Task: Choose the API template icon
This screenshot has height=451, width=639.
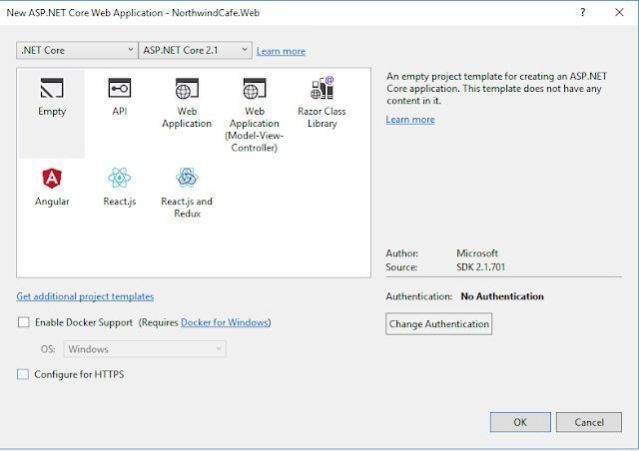Action: (x=120, y=88)
